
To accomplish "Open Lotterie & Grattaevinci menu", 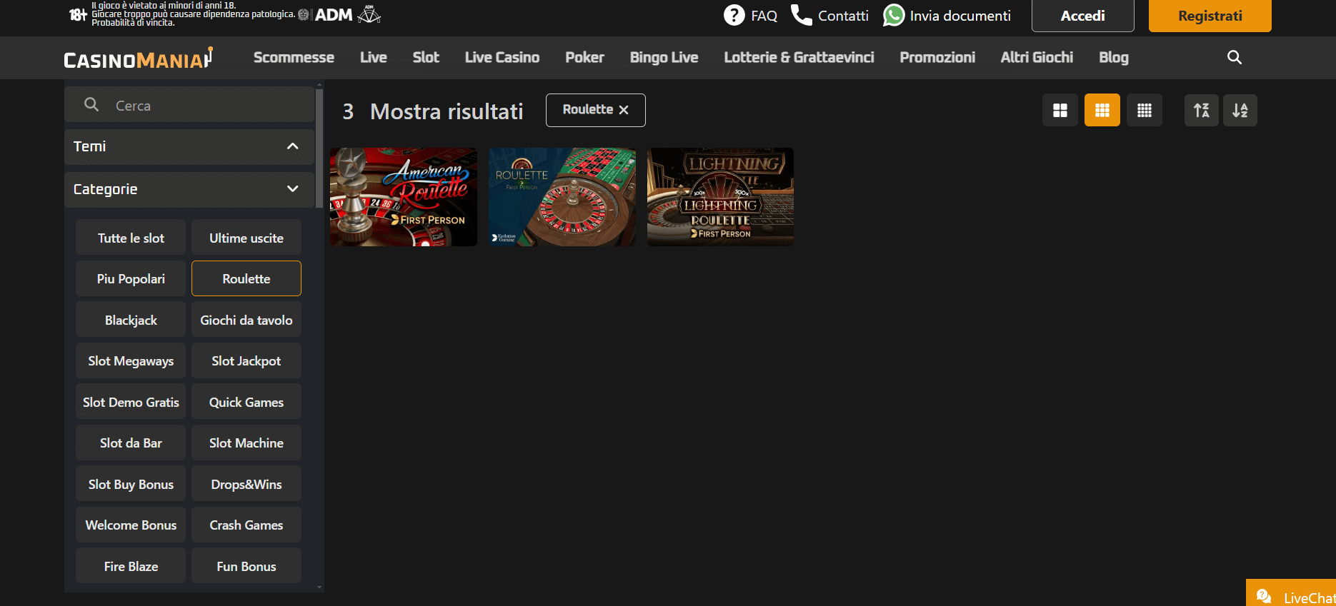I will 799,57.
